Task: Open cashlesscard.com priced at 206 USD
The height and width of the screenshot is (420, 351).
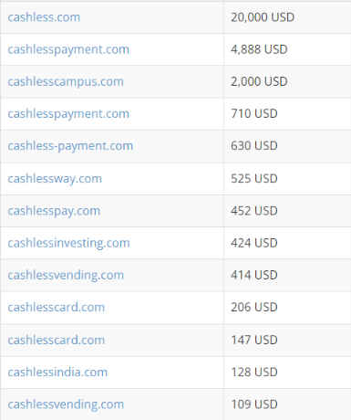Action: click(57, 307)
